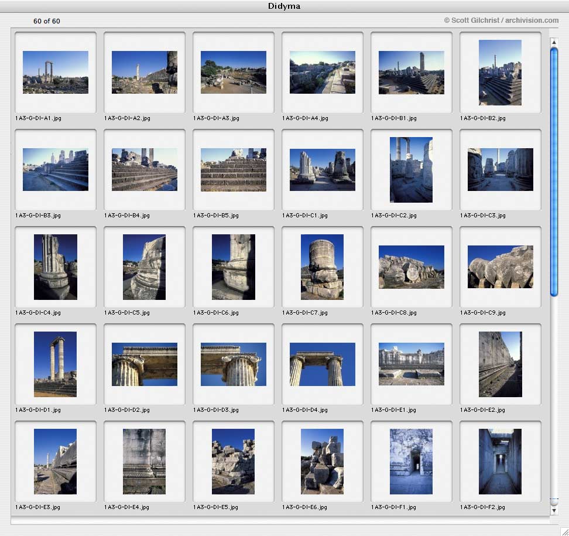Choose thumbnail 1A3-G-DI-D4.jpg
569x536 pixels.
tap(322, 364)
